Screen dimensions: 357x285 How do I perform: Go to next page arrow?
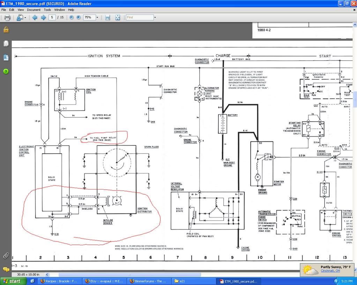coord(43,17)
